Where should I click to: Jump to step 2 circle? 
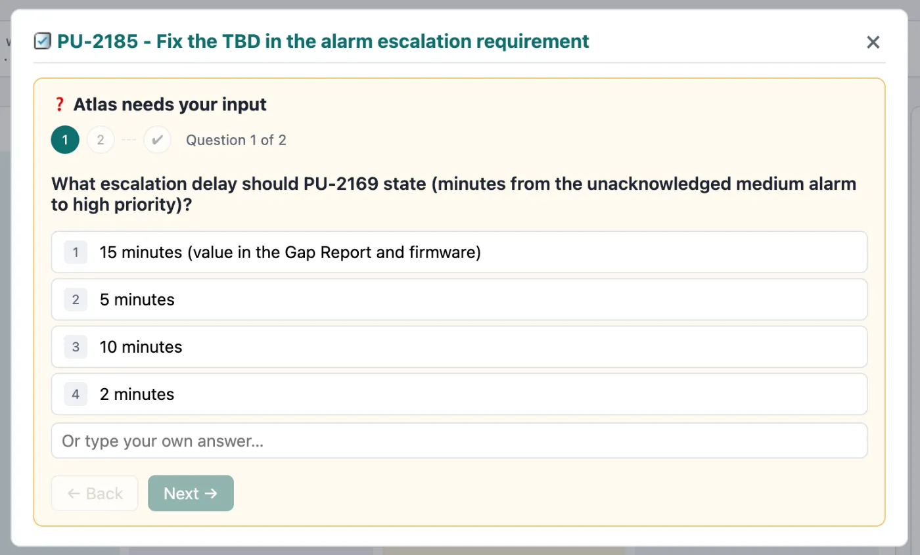[101, 140]
